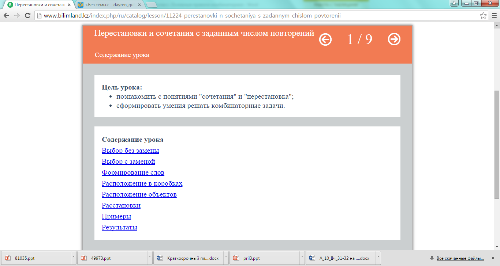Click the browser Back arrow
Image resolution: width=500 pixels, height=266 pixels.
(x=6, y=16)
